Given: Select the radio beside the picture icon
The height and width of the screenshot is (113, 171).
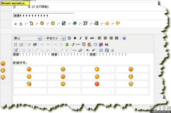Looking at the screenshot, I should pos(59,24).
